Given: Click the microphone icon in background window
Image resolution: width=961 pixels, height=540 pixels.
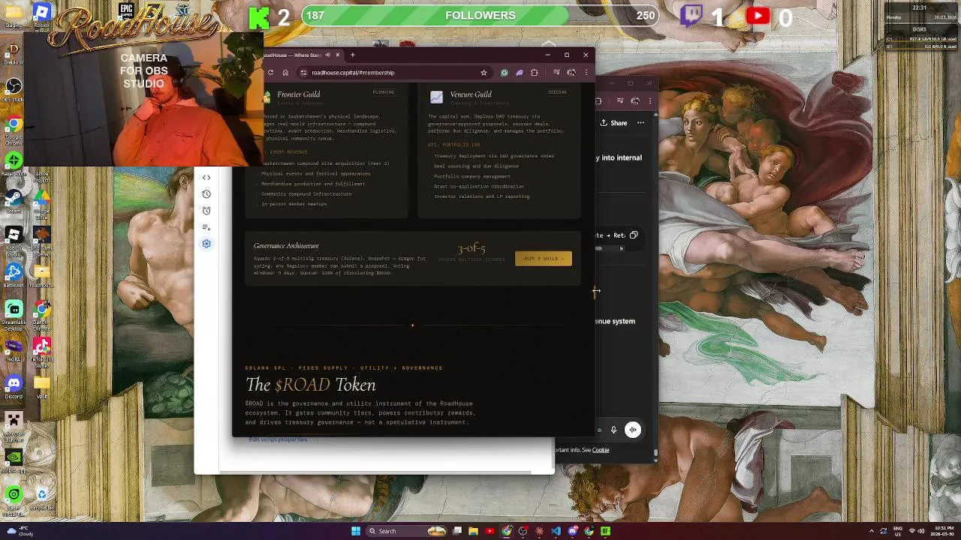Looking at the screenshot, I should coord(613,430).
